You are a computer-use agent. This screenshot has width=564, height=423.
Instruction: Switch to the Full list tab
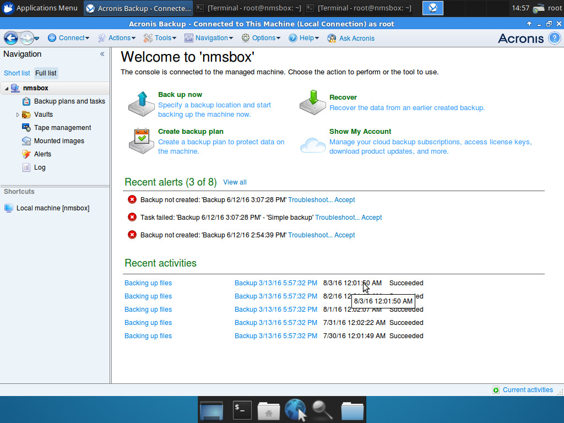(x=46, y=73)
